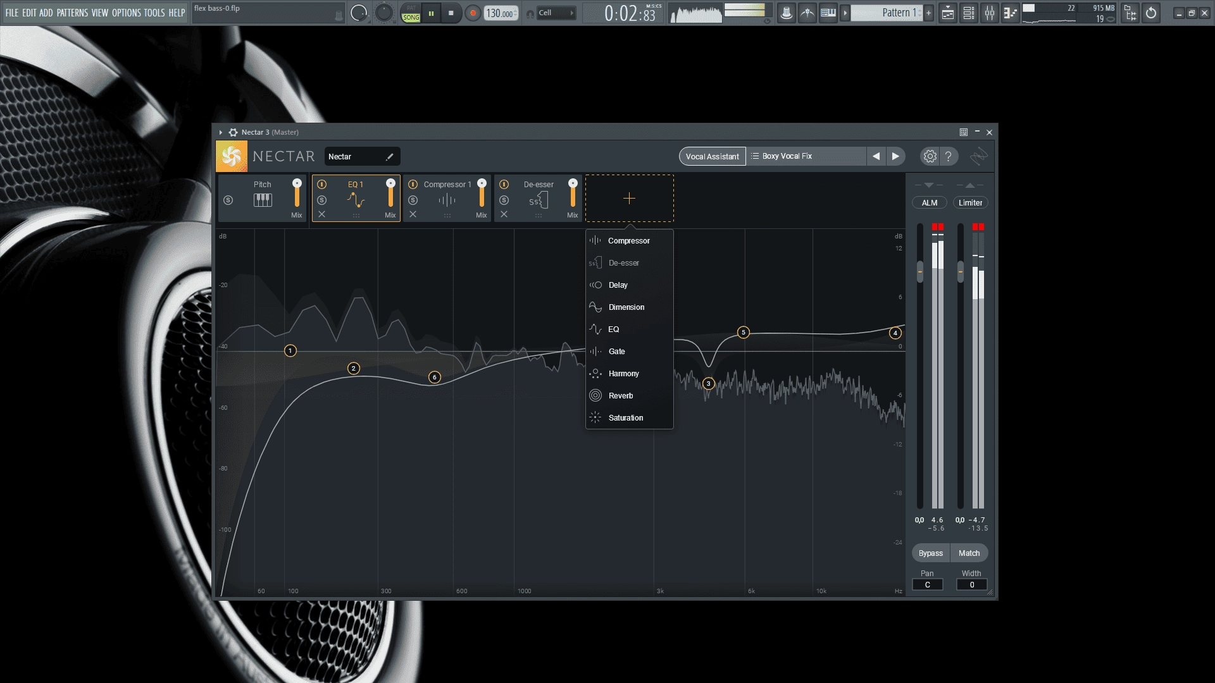The image size is (1215, 683).
Task: Toggle PAT/SONG mode switch
Action: coord(411,13)
